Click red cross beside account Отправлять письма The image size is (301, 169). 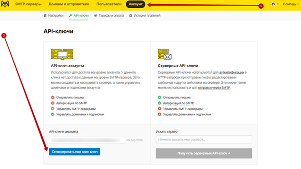point(52,98)
